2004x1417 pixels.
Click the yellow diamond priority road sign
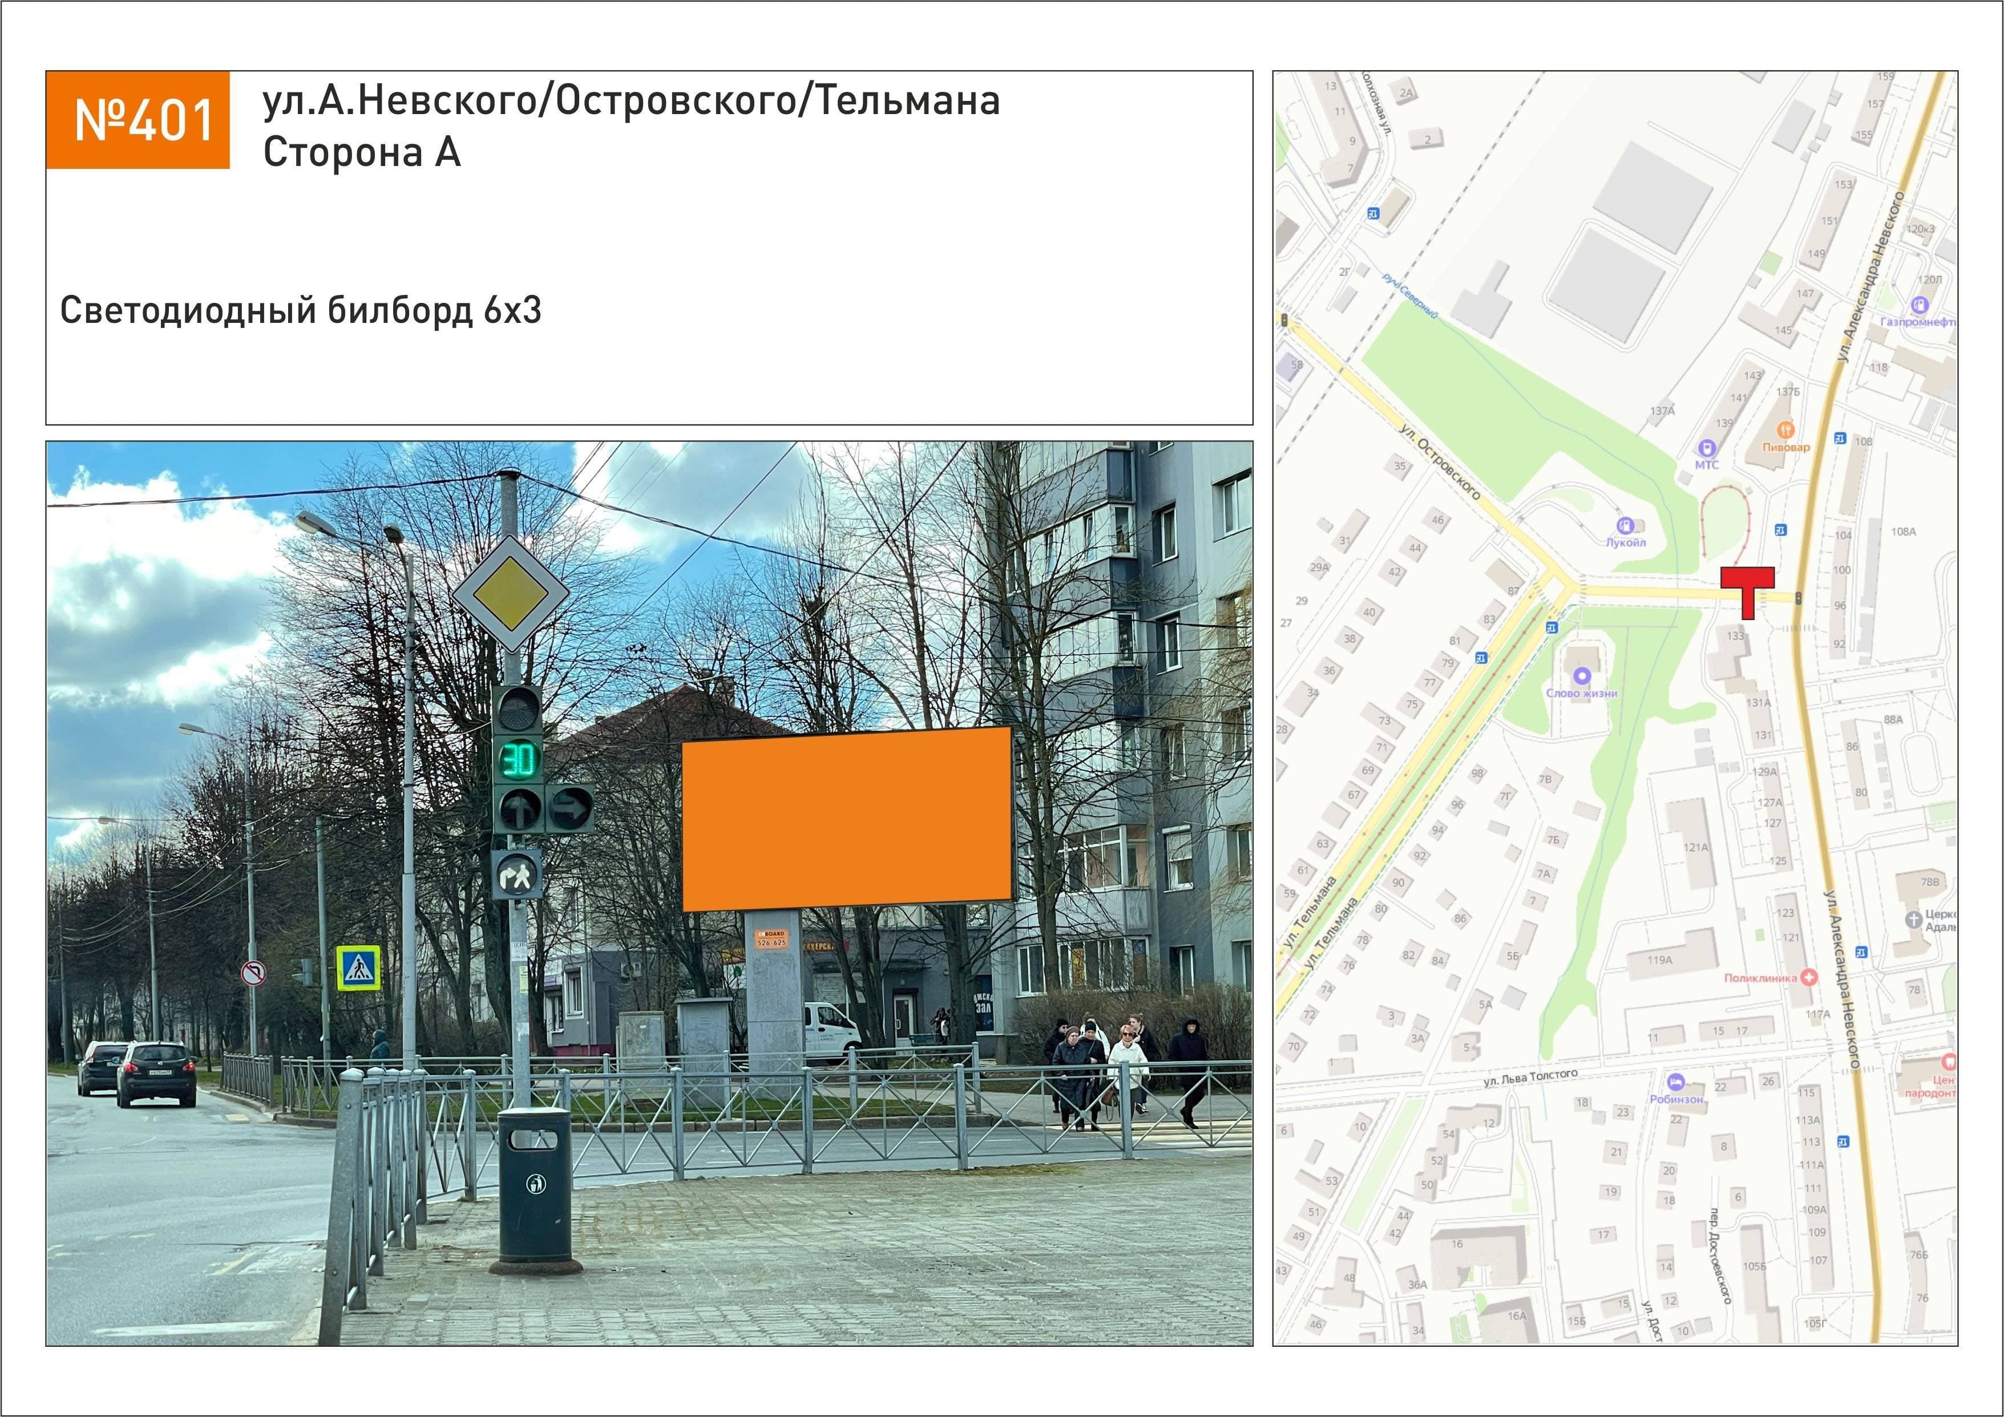pos(511,594)
